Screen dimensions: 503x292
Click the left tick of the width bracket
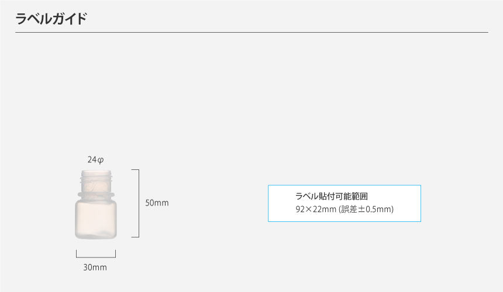pos(76,253)
